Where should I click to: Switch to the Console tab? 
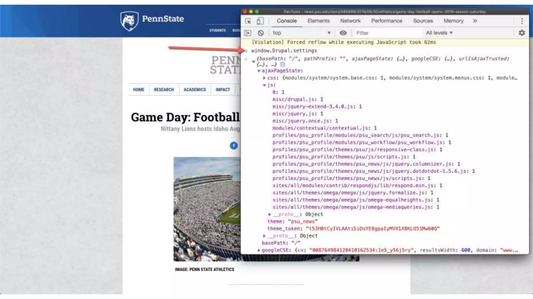point(287,21)
